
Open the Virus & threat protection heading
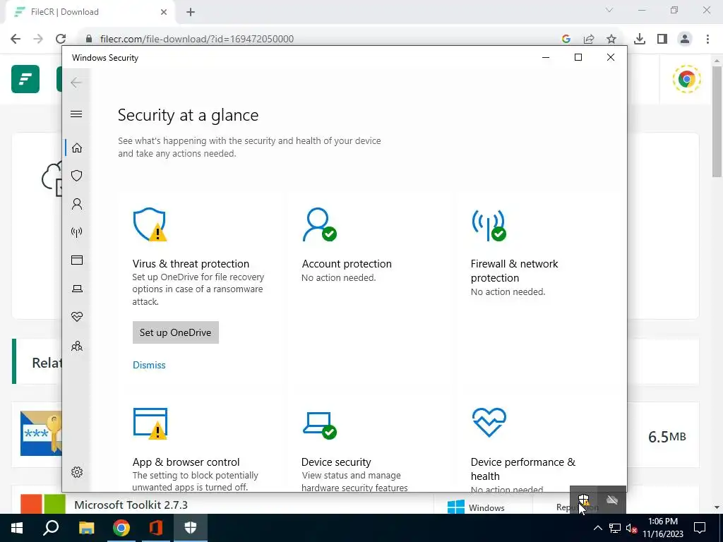[191, 264]
